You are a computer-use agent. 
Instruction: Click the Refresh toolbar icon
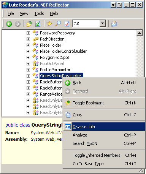click(38, 24)
